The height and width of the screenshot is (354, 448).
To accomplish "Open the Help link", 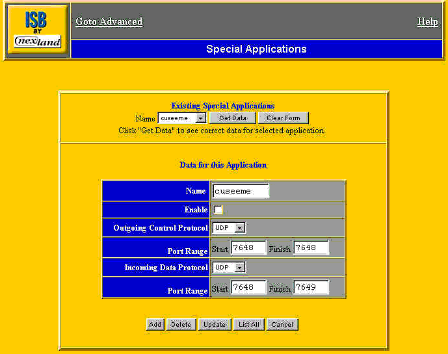I will [427, 21].
